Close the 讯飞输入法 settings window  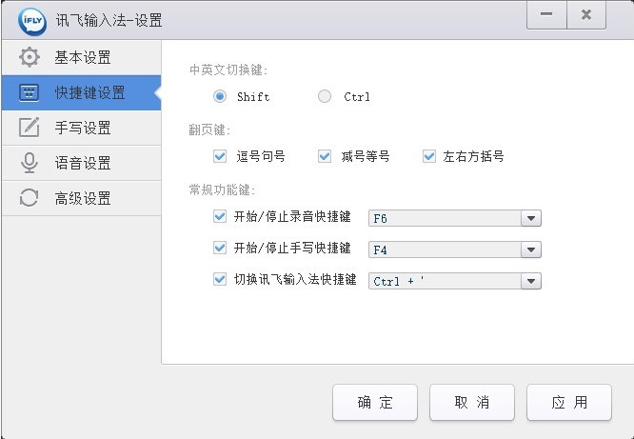tap(586, 15)
